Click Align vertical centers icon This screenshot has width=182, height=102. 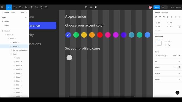pyautogui.click(x=172, y=17)
